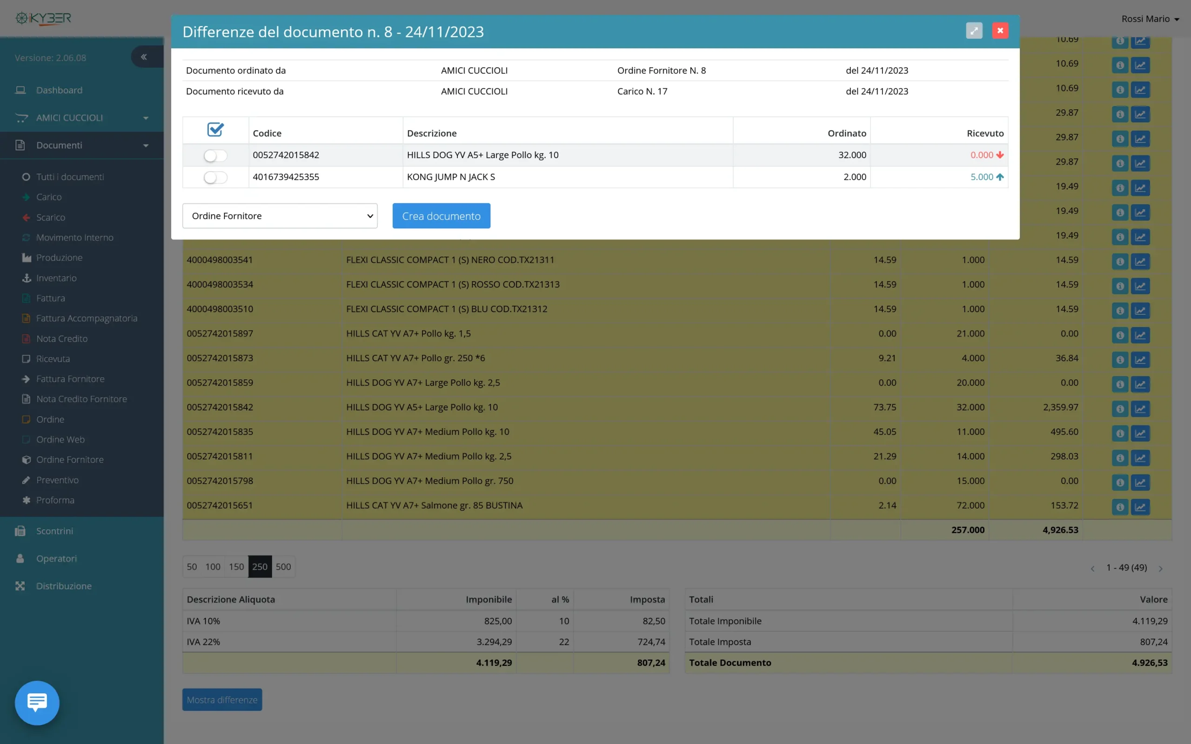Click info icon for HILLS CAT Salmone BUSTINA row
Viewport: 1191px width, 744px height.
coord(1120,507)
